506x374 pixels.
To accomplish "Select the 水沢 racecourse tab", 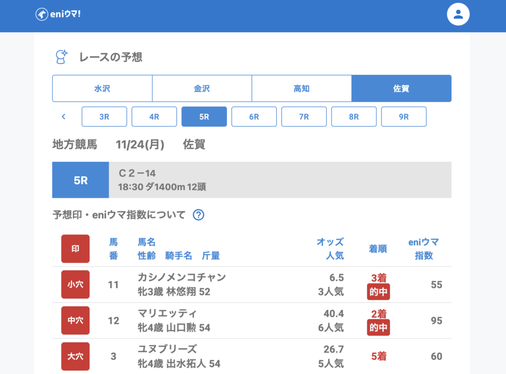I will pyautogui.click(x=102, y=88).
